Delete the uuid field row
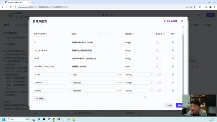The height and width of the screenshot is (122, 217). point(173,59)
